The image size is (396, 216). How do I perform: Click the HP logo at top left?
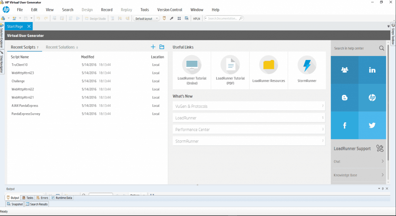[x=6, y=10]
